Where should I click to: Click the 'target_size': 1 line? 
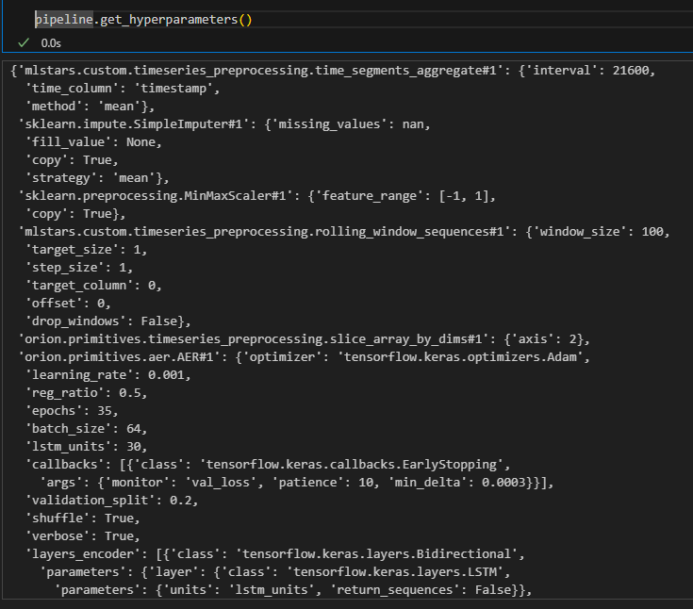86,250
